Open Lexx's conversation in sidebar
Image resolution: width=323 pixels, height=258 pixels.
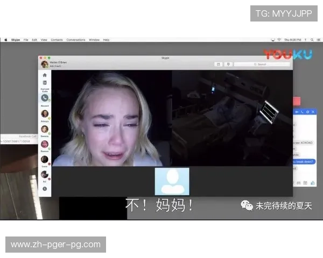[45, 160]
